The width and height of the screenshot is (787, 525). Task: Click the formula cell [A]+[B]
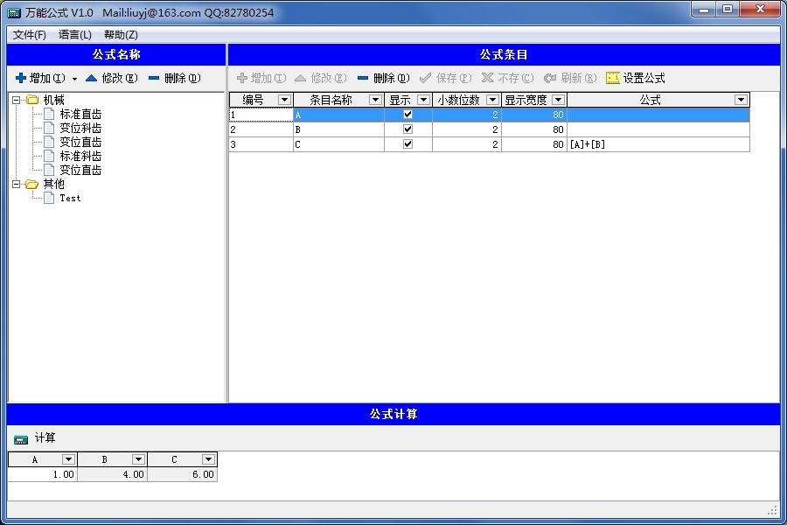658,144
